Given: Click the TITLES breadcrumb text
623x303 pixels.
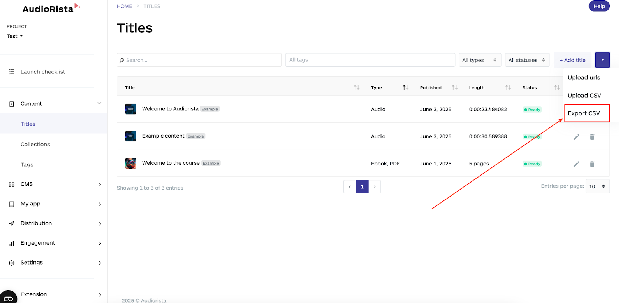Looking at the screenshot, I should [152, 6].
